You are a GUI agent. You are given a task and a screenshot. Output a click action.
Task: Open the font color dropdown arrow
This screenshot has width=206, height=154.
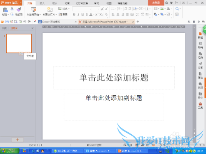(94, 14)
